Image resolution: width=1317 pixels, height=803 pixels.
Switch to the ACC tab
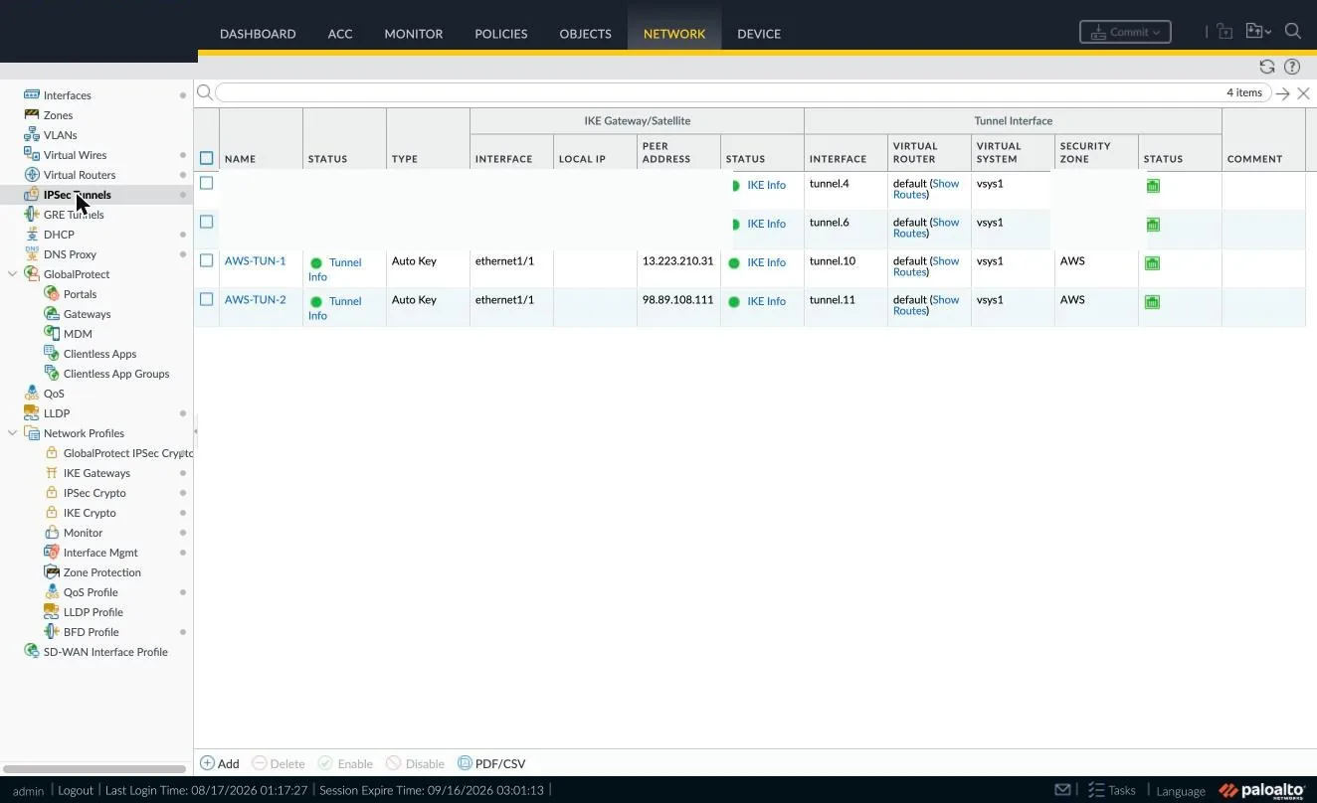(x=340, y=34)
